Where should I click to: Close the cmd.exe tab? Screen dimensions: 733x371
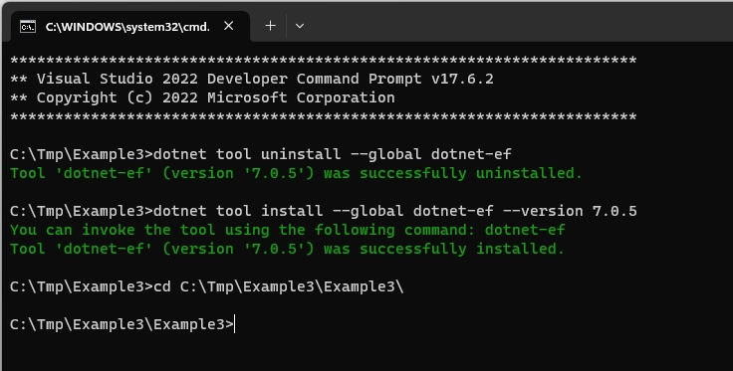pos(229,26)
